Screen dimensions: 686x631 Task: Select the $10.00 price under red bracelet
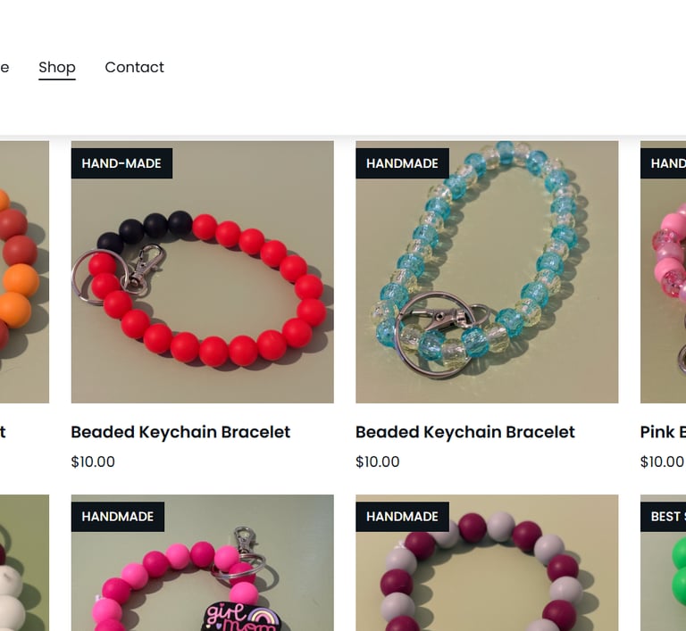93,461
